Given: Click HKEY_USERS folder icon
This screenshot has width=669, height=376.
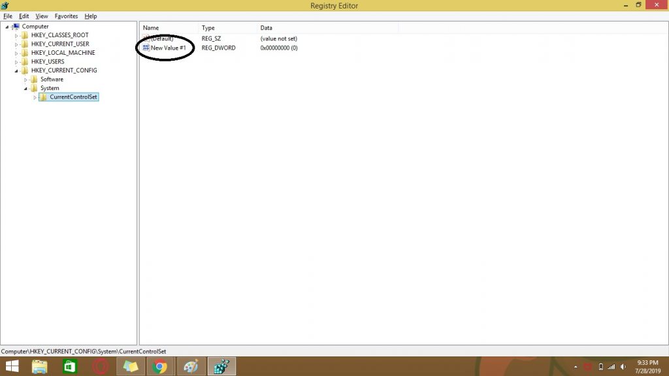Looking at the screenshot, I should [x=25, y=61].
